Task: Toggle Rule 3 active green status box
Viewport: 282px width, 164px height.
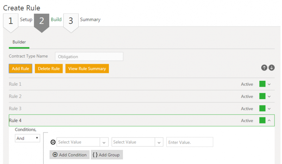Action: point(262,108)
